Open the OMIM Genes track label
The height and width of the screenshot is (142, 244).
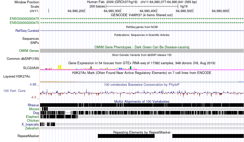29,51
